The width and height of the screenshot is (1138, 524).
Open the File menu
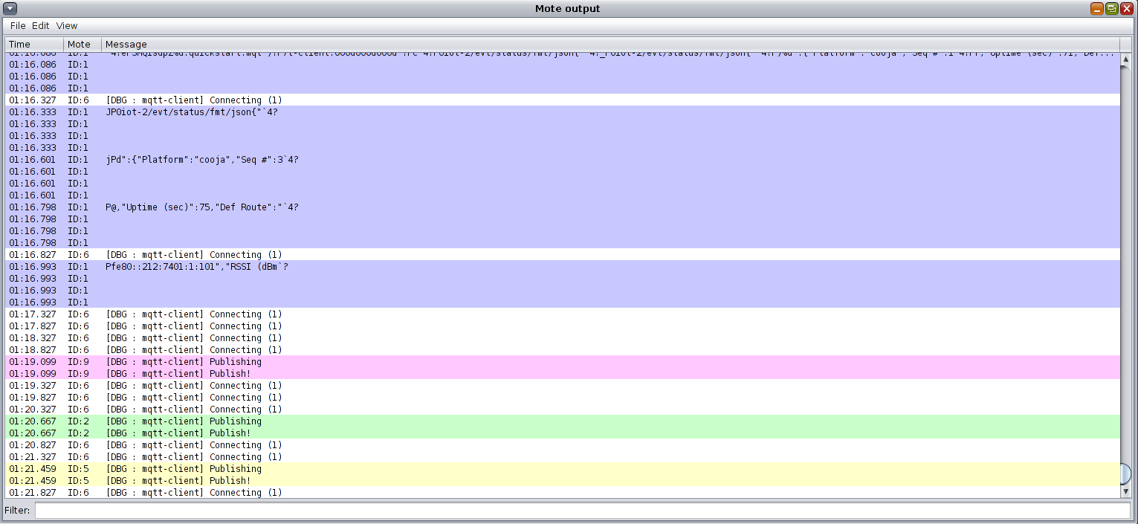(x=17, y=25)
